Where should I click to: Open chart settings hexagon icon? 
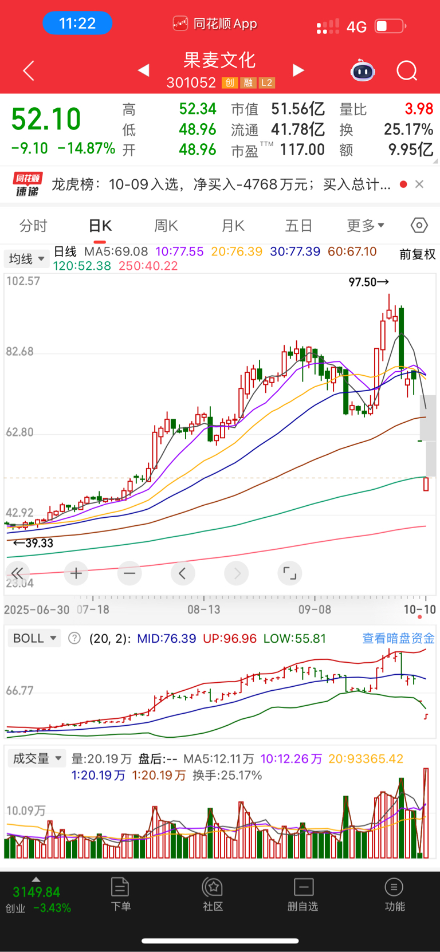tap(419, 225)
